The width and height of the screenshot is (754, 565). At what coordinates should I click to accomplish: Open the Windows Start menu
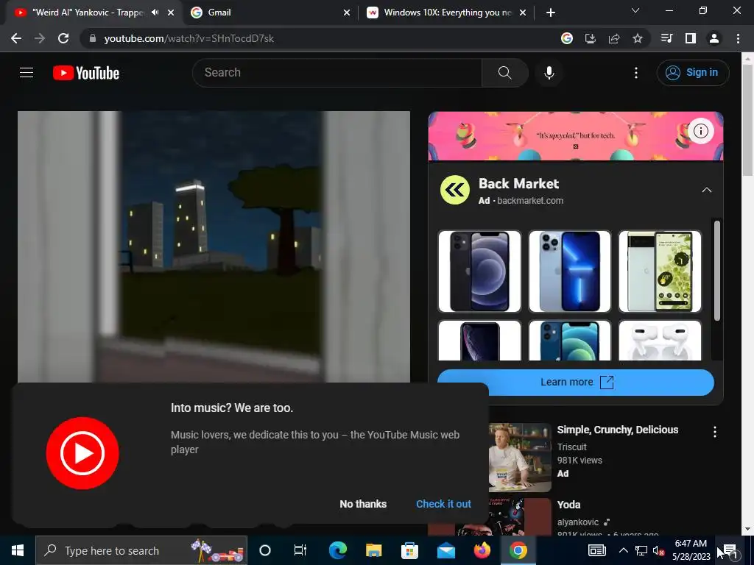(18, 550)
